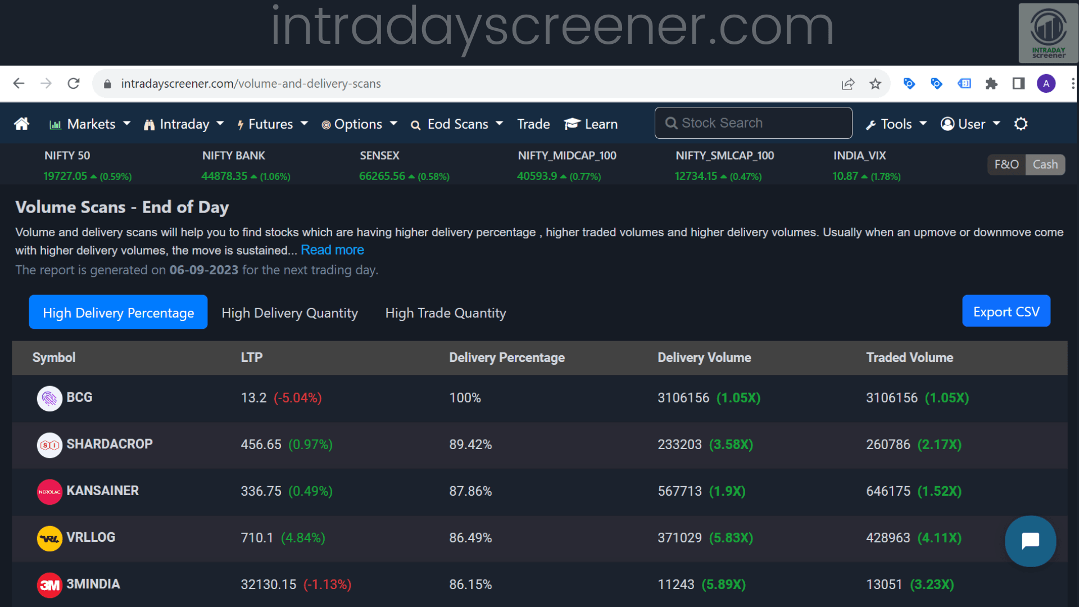
Task: Focus the Stock Search field
Action: pos(753,123)
